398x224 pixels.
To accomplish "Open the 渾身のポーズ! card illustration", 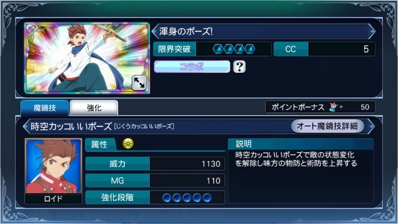I will tap(87, 58).
